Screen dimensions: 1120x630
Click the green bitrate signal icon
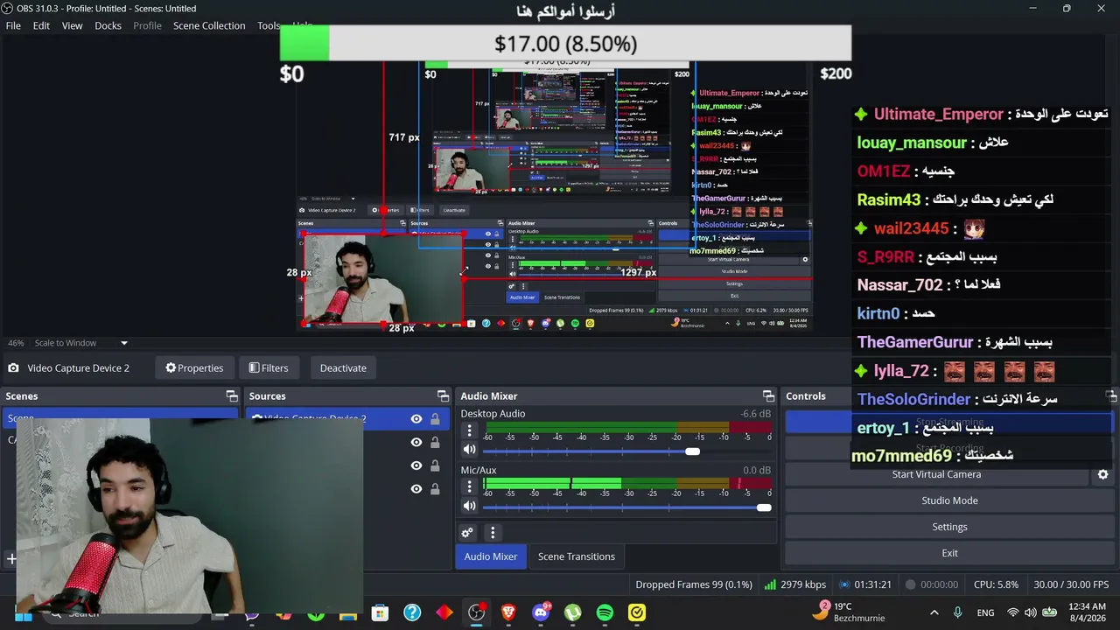[770, 584]
